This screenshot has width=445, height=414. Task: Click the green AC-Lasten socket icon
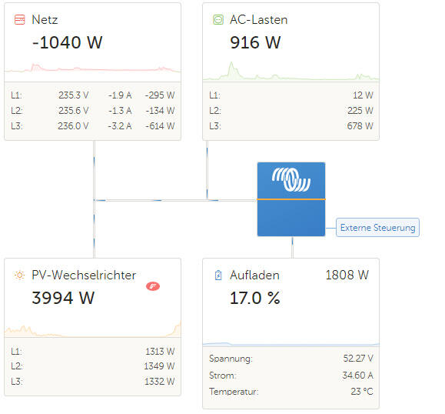[x=218, y=19]
